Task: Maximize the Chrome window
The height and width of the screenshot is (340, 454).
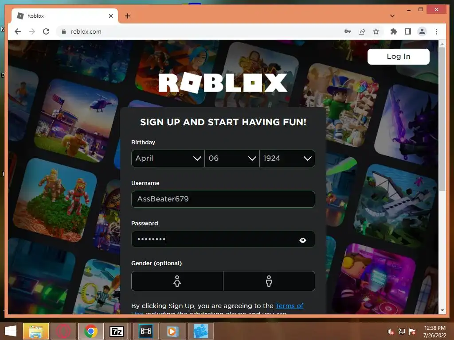Action: [x=421, y=10]
